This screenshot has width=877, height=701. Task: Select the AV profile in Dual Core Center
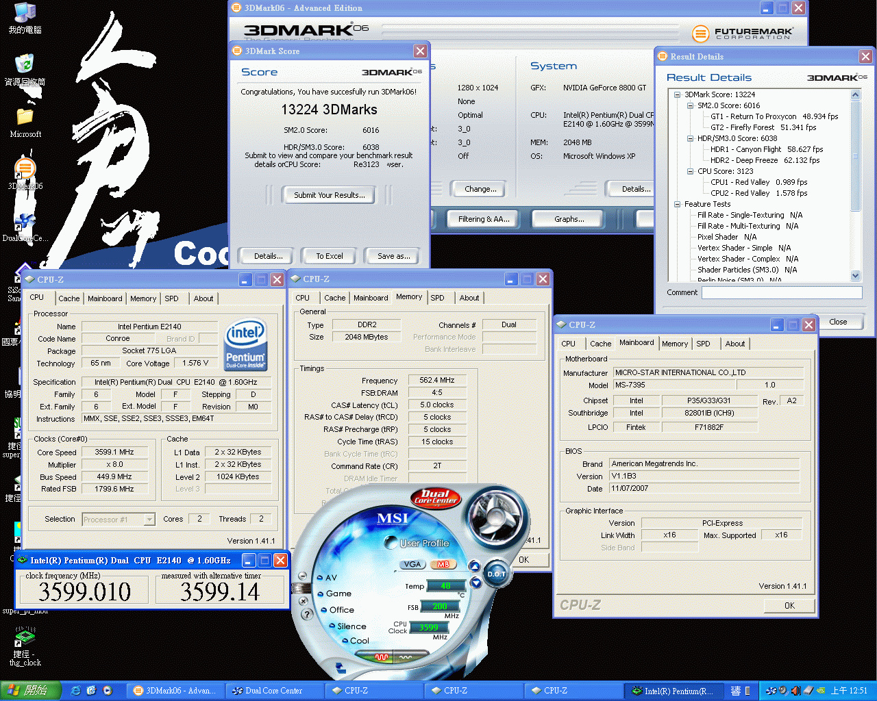click(x=326, y=578)
